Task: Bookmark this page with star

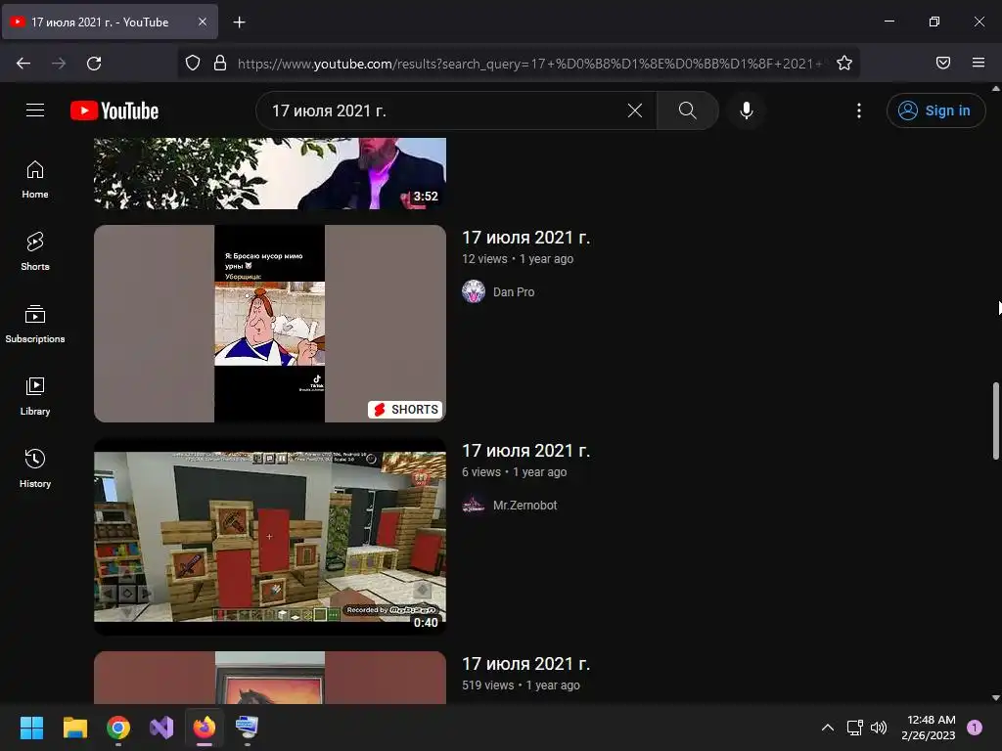Action: tap(844, 63)
